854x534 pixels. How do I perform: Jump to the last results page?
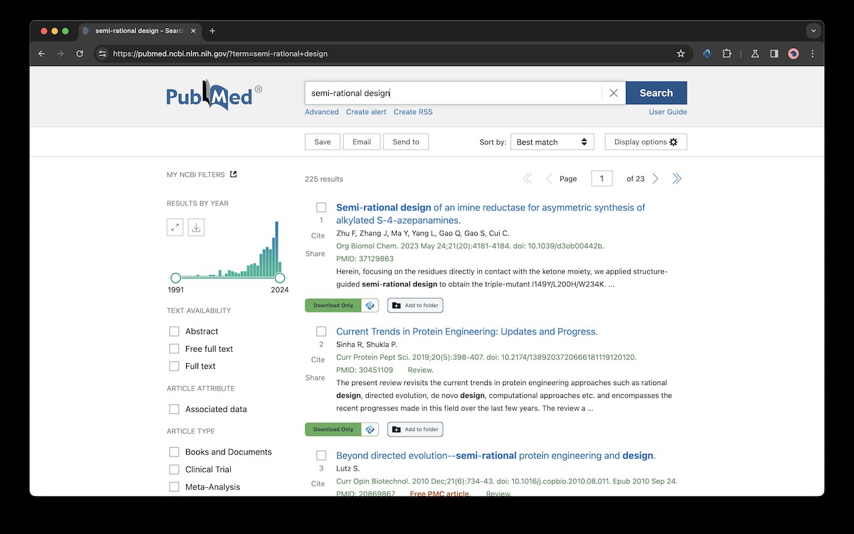(677, 178)
